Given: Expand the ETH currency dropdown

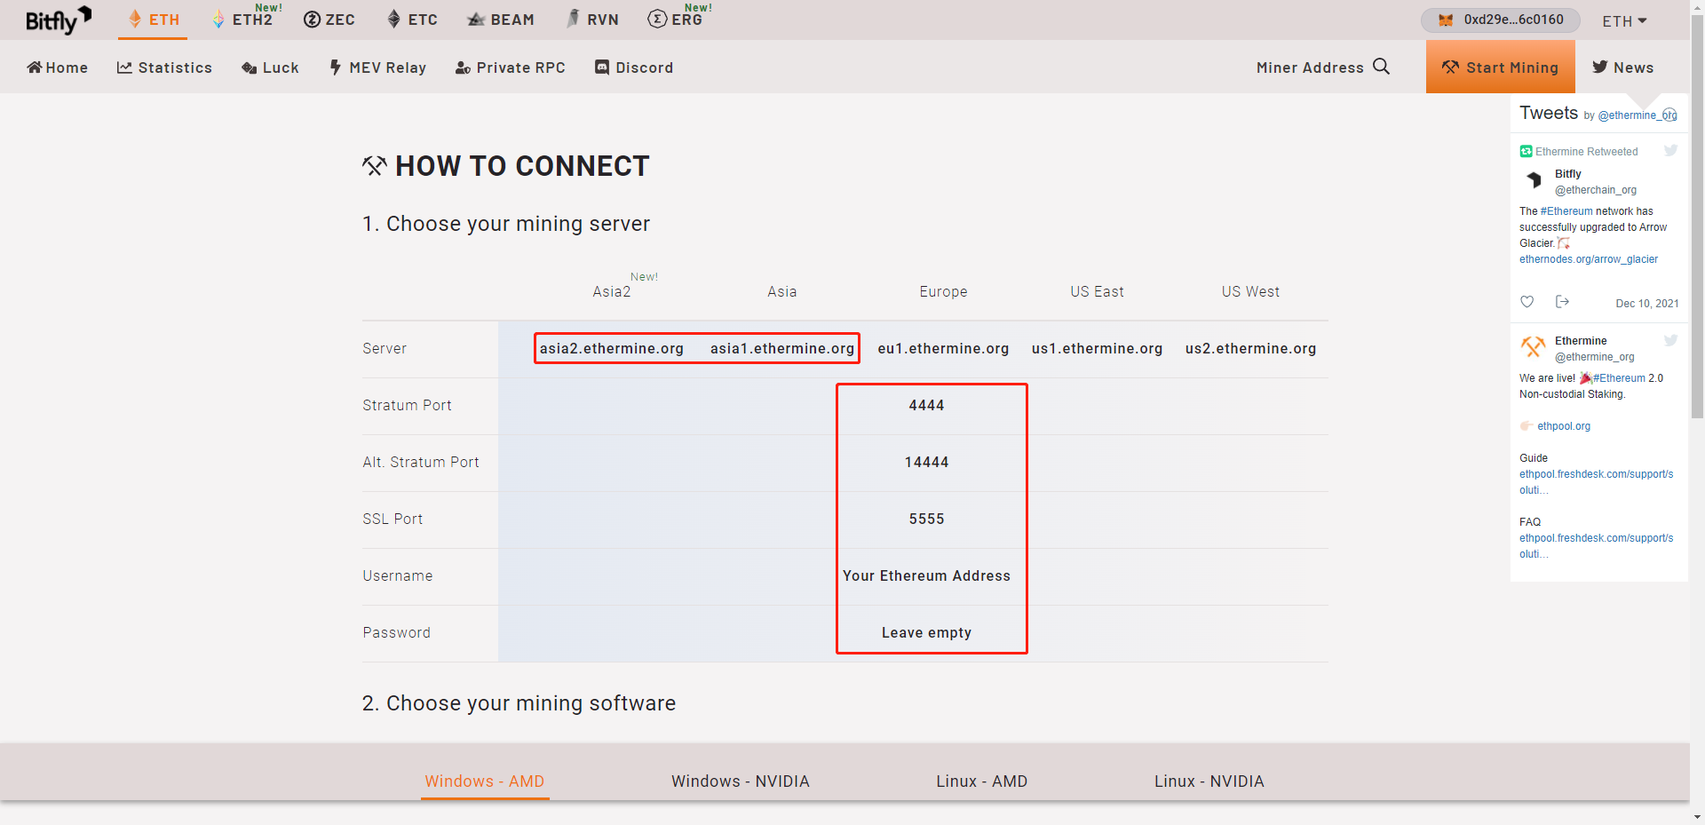Looking at the screenshot, I should pos(1624,20).
